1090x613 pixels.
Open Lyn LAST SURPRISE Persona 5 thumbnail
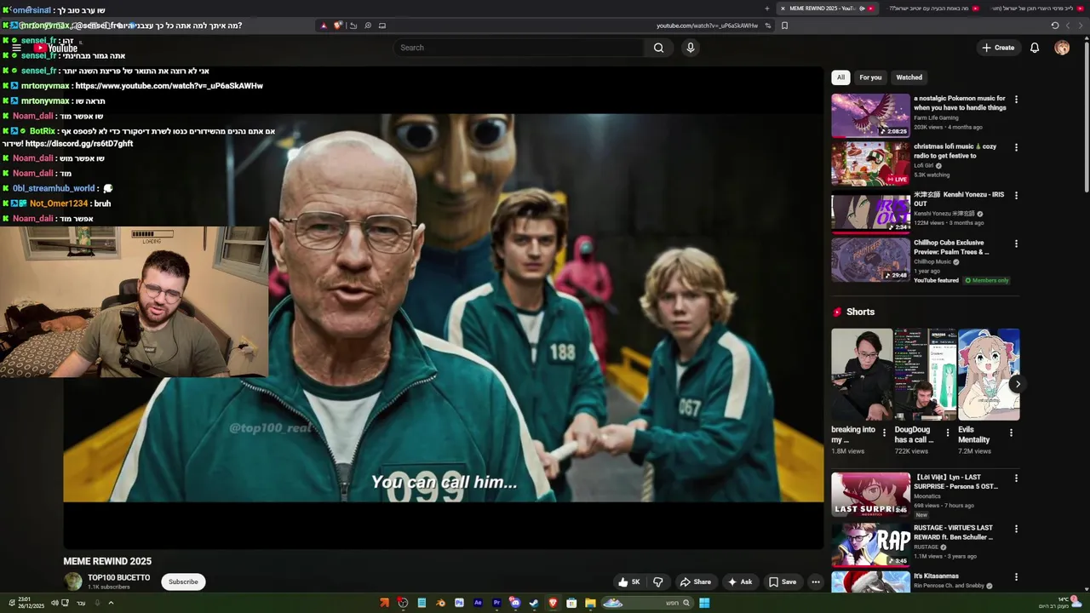pyautogui.click(x=870, y=495)
